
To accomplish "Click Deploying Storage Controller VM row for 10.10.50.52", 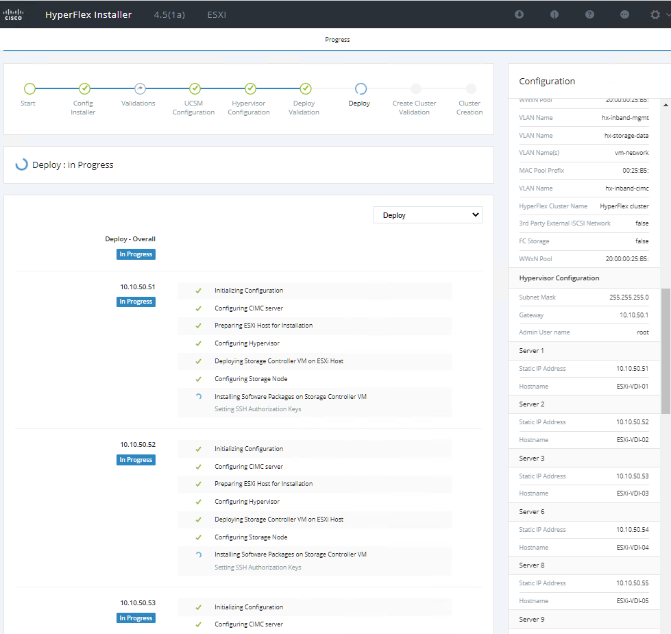I will pos(315,520).
